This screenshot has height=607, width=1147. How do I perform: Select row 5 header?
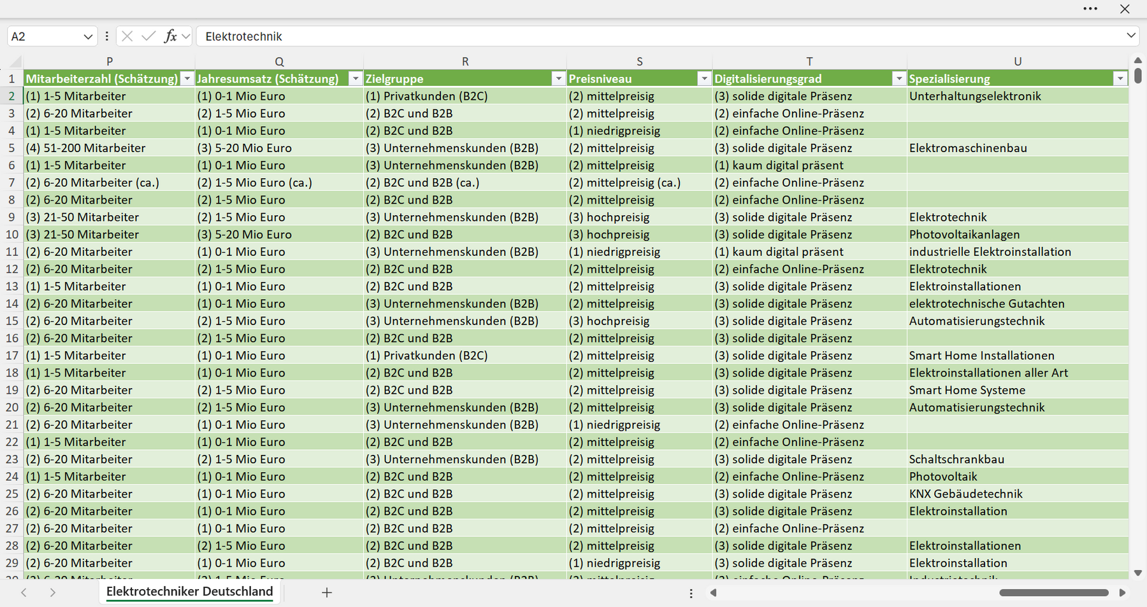click(x=11, y=148)
